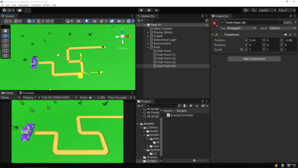Click Position X field showing 5.44
The image size is (298, 168).
click(x=255, y=40)
